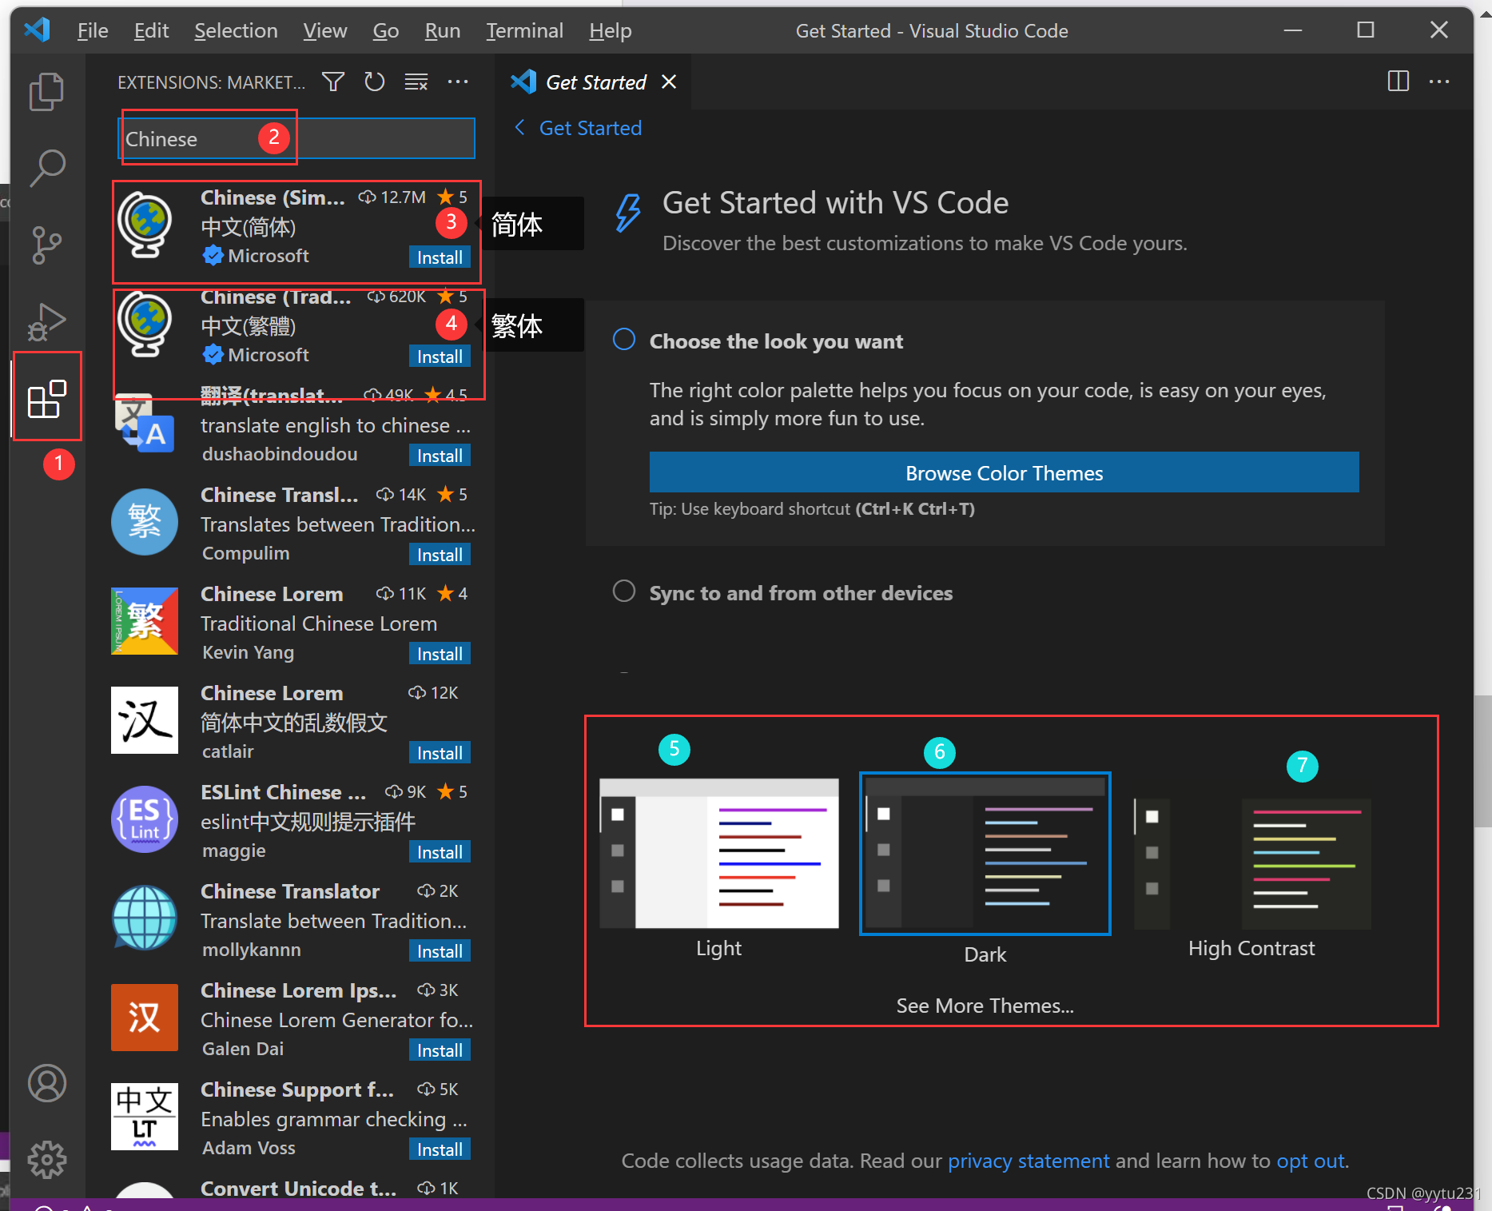
Task: Refresh the extensions list
Action: point(374,82)
